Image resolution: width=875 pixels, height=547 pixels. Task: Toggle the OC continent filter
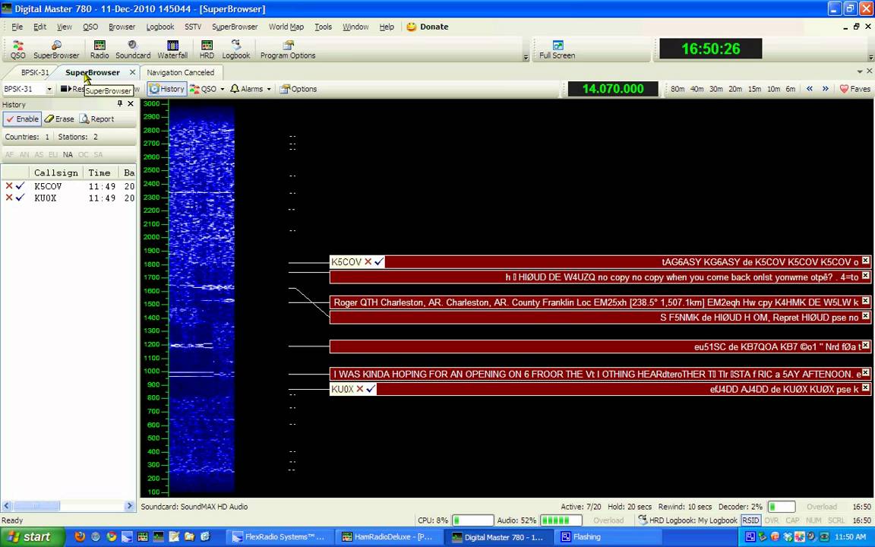(83, 155)
